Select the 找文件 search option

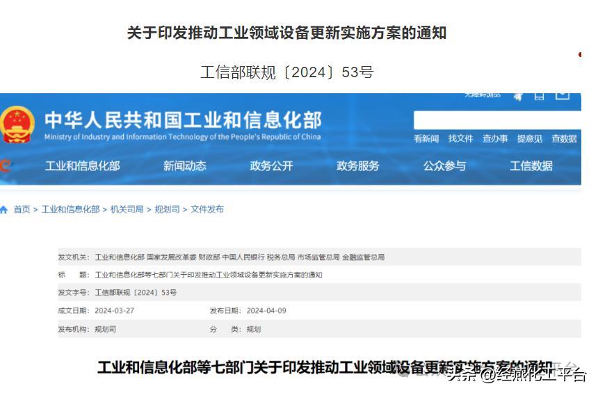(x=461, y=138)
